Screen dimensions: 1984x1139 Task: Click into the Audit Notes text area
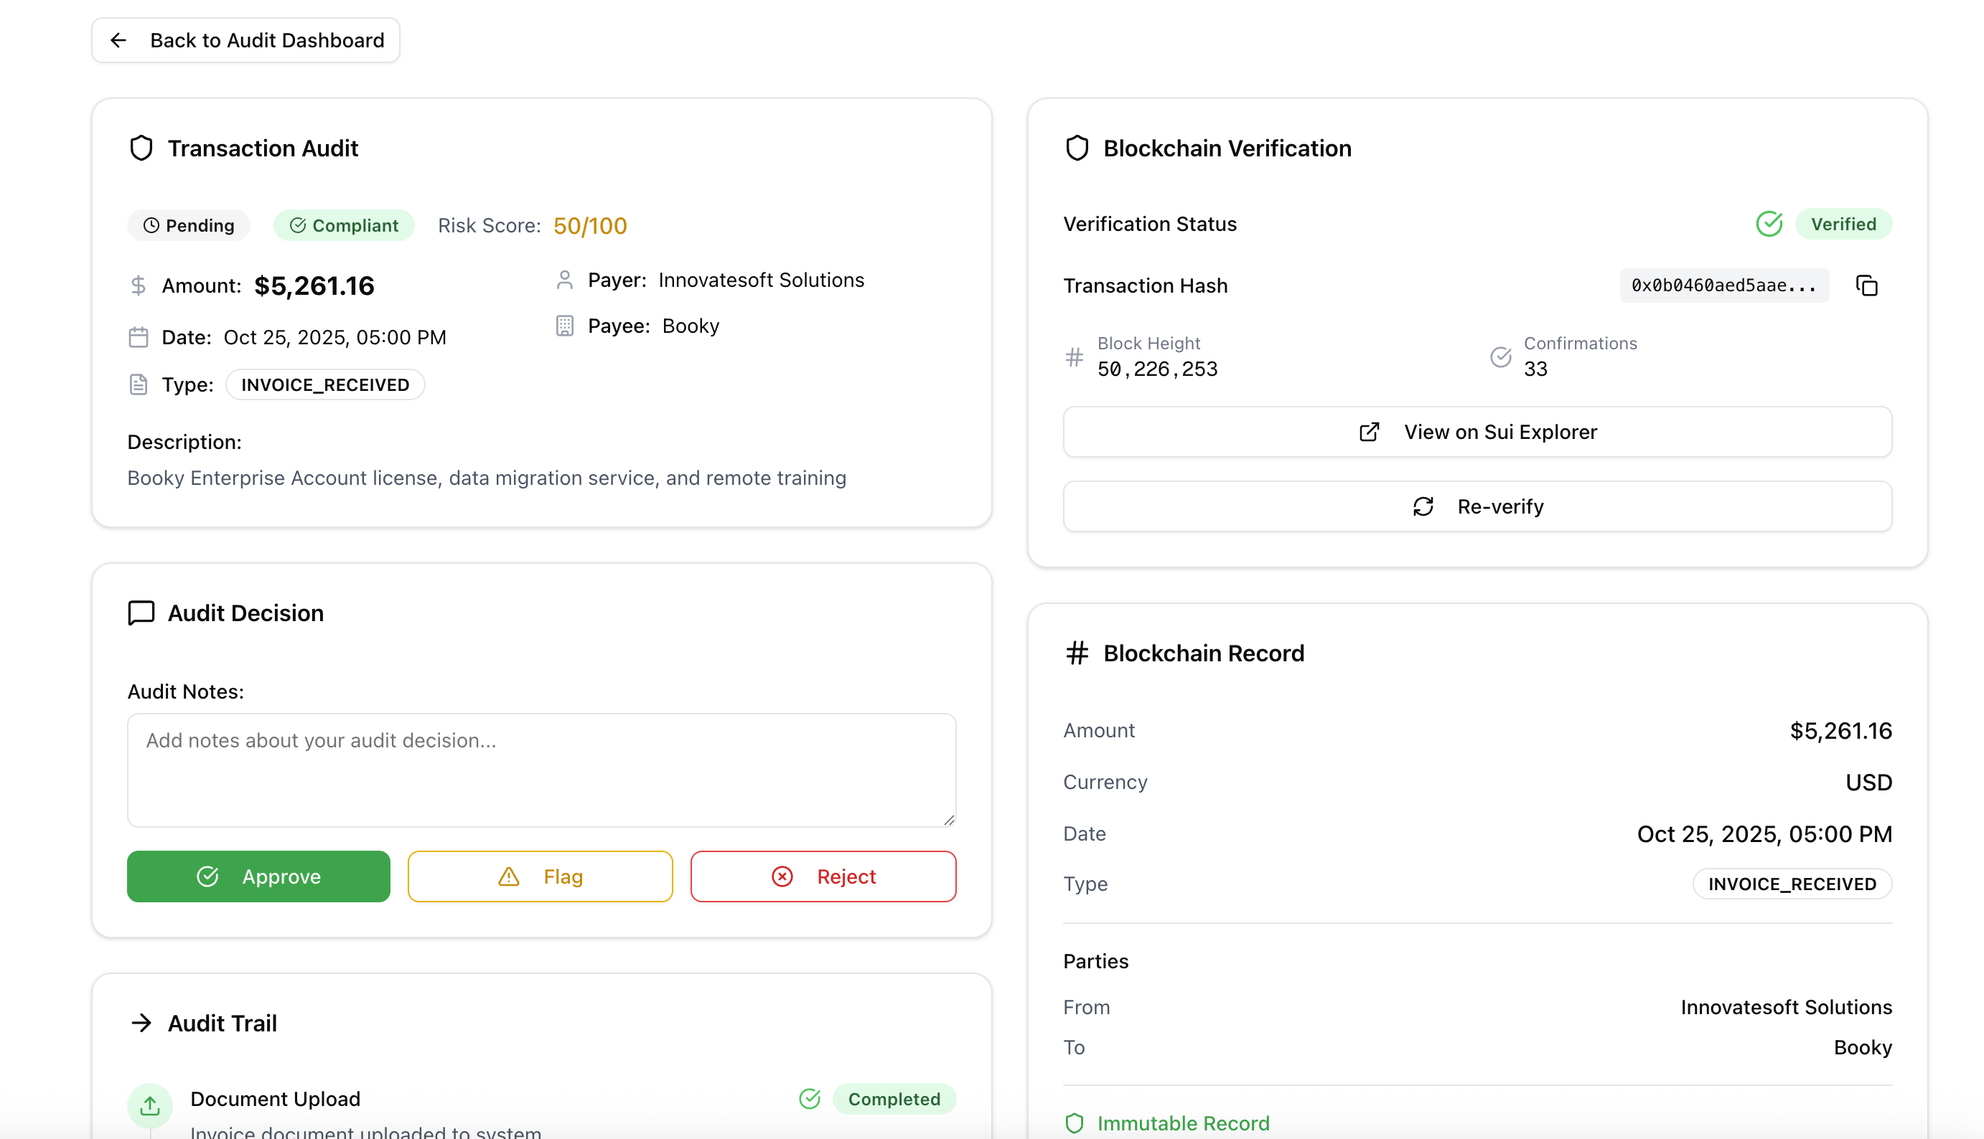click(542, 770)
